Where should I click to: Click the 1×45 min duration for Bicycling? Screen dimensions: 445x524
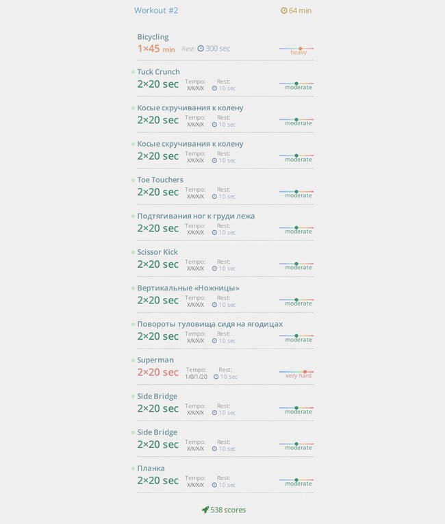point(156,49)
